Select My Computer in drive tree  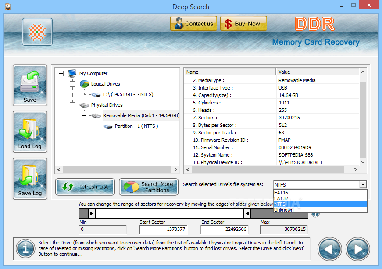(x=93, y=73)
